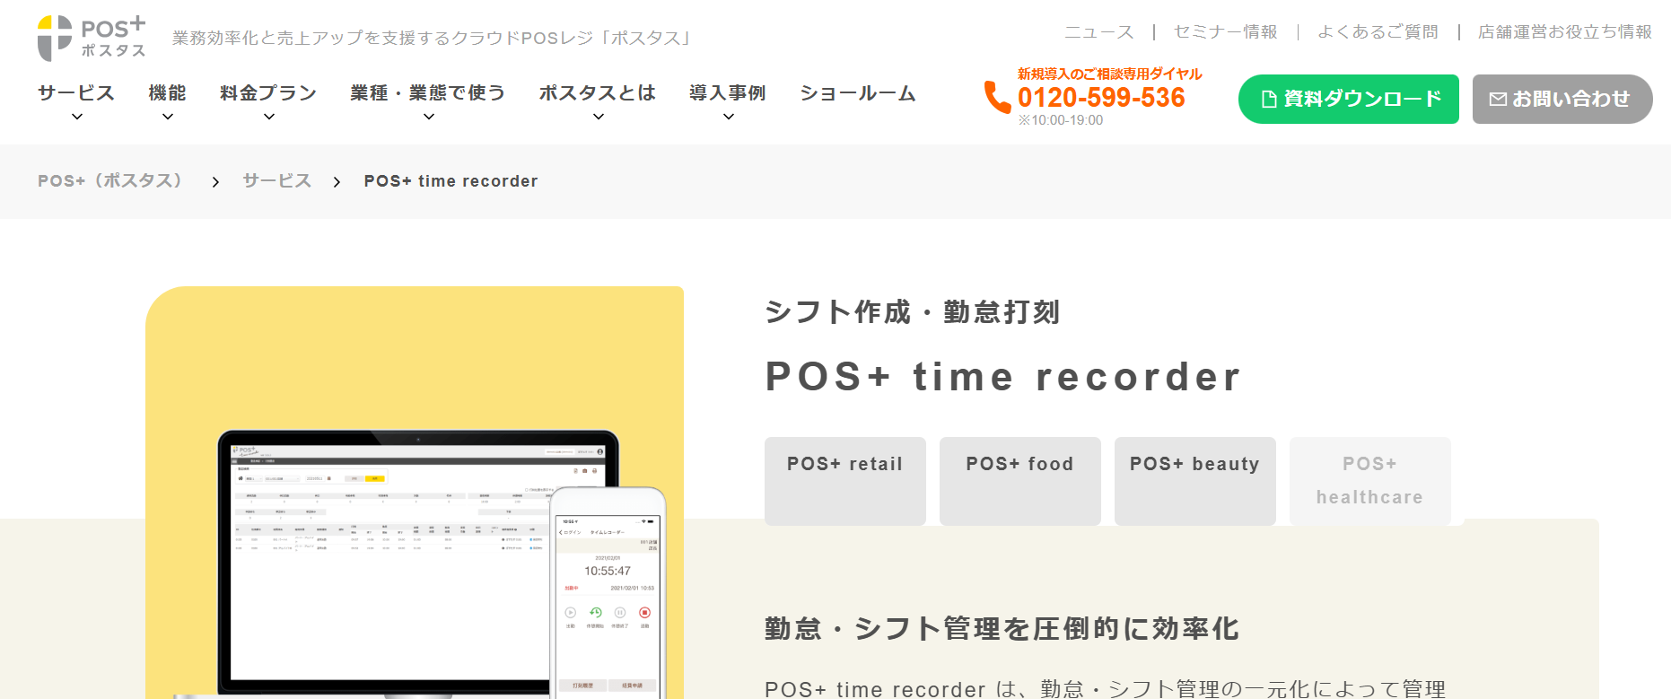1671x699 pixels.
Task: Expand the 料金プラン menu chevron
Action: [x=269, y=117]
